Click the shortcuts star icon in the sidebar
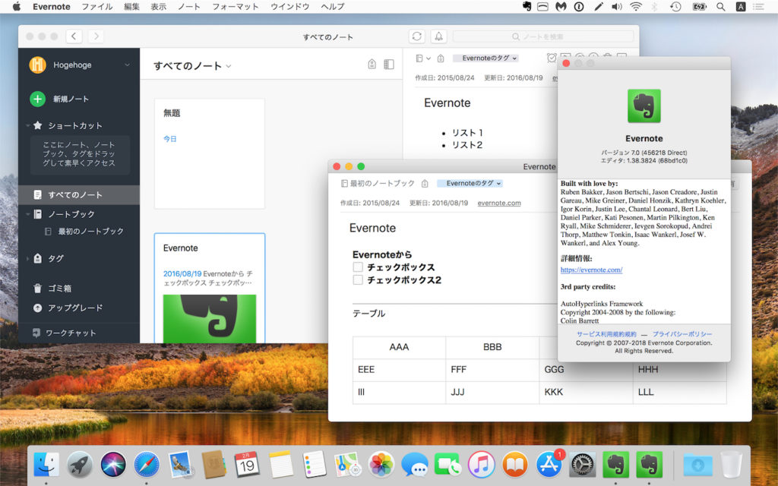The height and width of the screenshot is (486, 778). click(38, 125)
